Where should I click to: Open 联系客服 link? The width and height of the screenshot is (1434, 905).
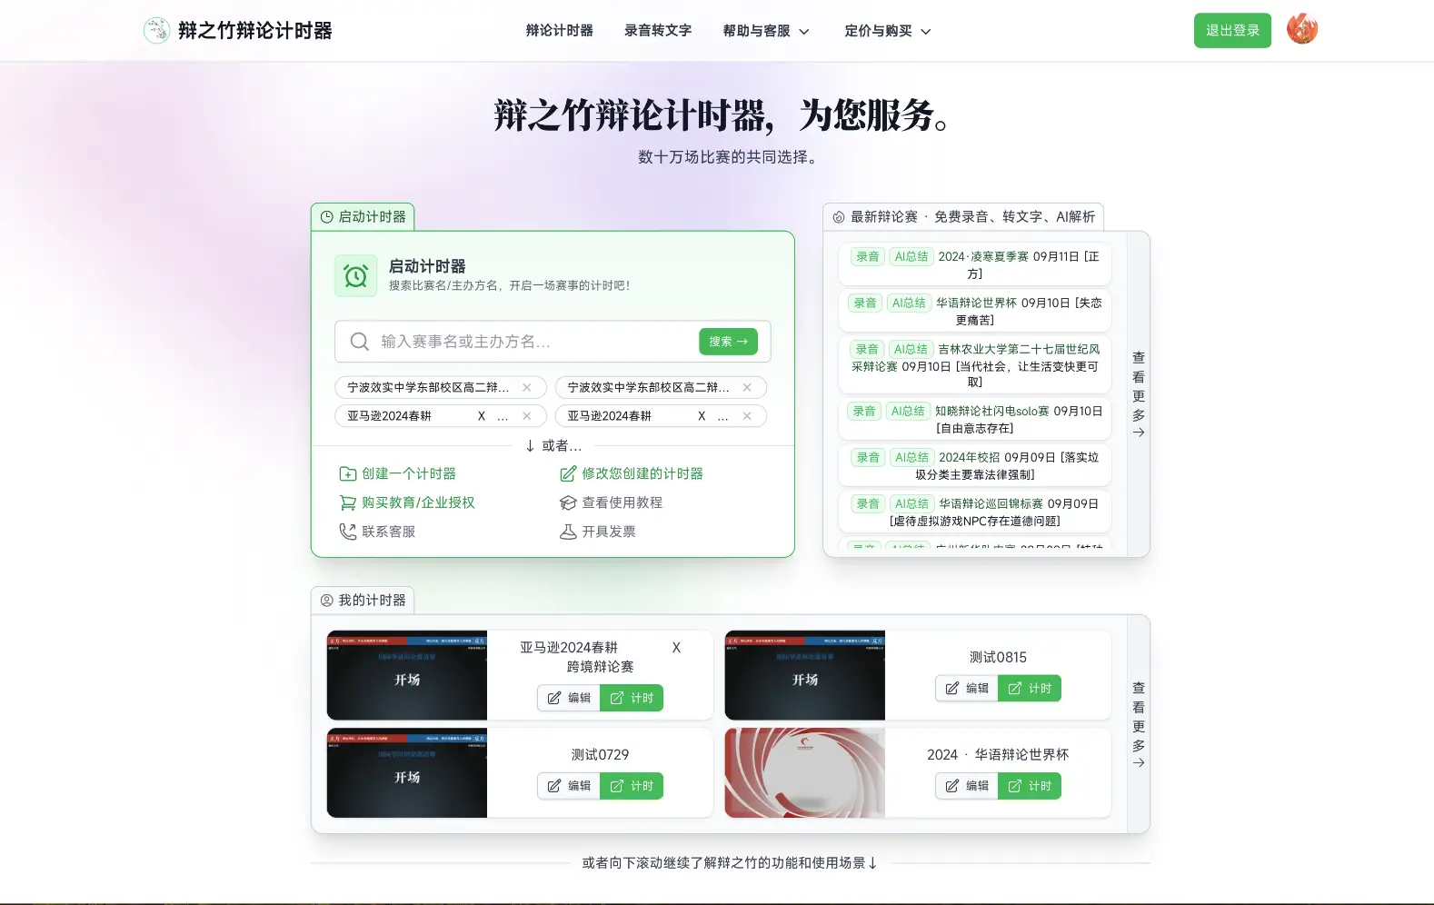[x=377, y=532]
